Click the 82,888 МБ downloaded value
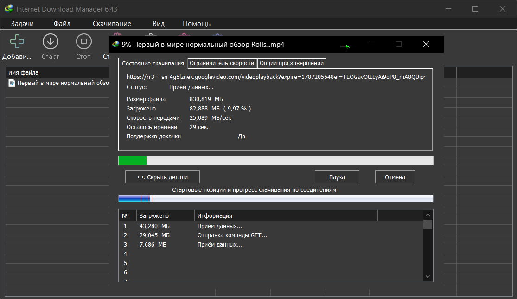This screenshot has width=517, height=299. pyautogui.click(x=204, y=109)
